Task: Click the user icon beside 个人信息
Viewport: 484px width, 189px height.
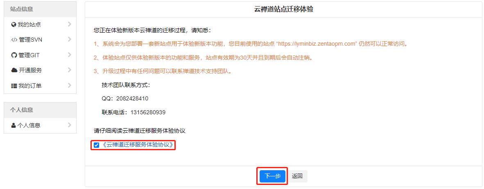Action: point(13,125)
